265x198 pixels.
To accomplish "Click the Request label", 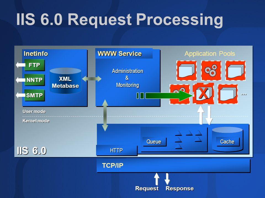I will [x=147, y=188].
